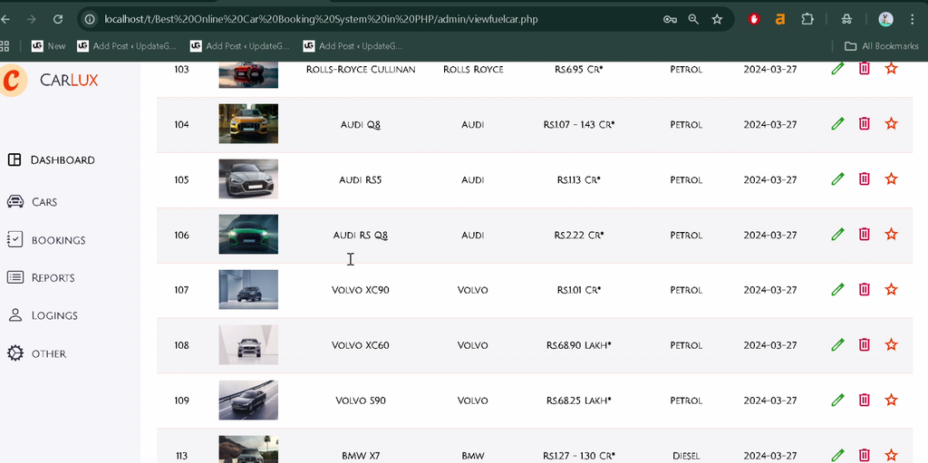928x463 pixels.
Task: Click the CarLux logo
Action: [x=49, y=80]
